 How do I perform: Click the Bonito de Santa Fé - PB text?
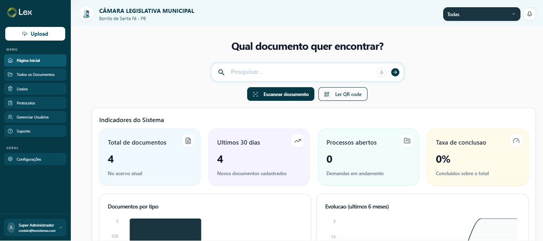point(122,18)
